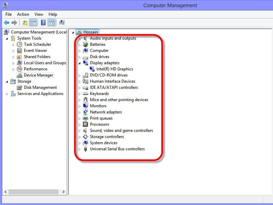
Task: Select Performance in the console tree
Action: pyautogui.click(x=36, y=69)
